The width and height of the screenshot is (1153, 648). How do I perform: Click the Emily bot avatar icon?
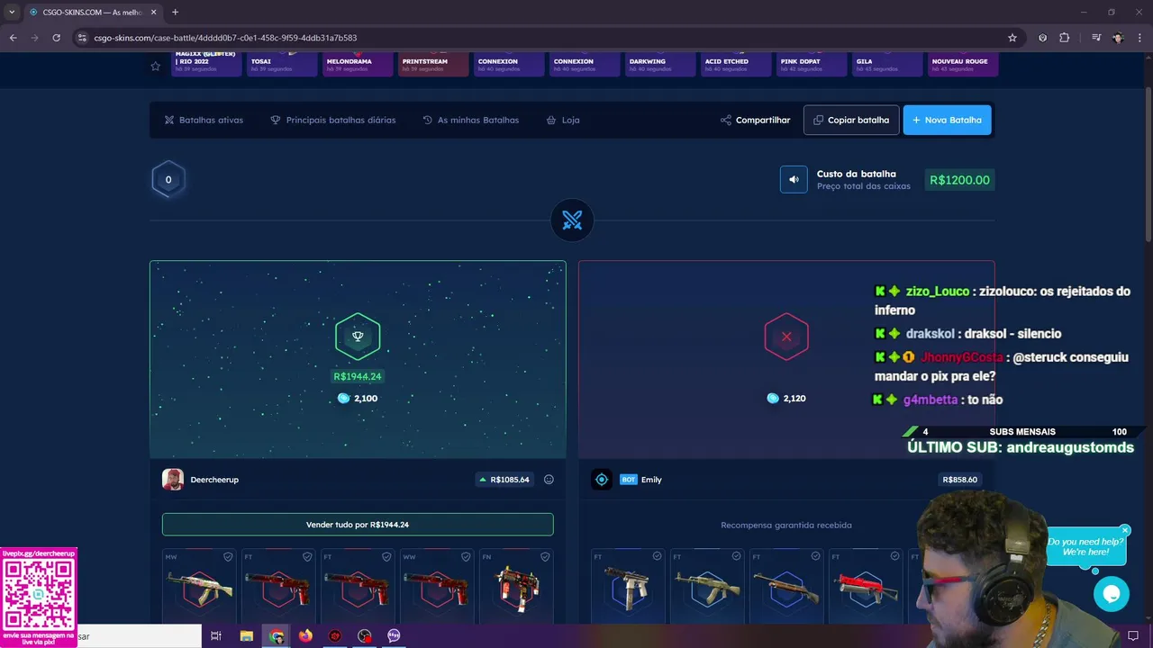[x=602, y=480]
